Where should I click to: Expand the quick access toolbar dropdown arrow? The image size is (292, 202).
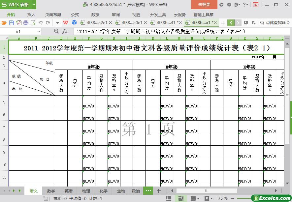coord(57,23)
